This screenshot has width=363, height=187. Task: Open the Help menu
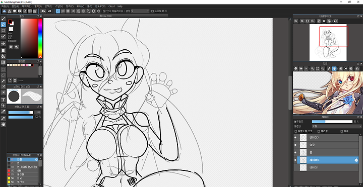point(120,6)
